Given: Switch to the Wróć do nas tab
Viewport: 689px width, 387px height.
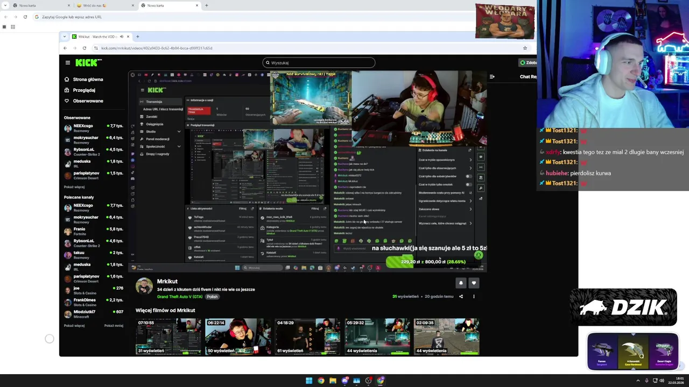Looking at the screenshot, I should [x=105, y=5].
